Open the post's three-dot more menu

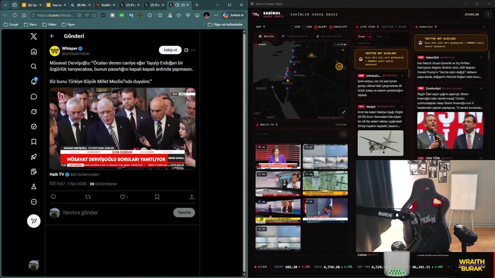193,50
